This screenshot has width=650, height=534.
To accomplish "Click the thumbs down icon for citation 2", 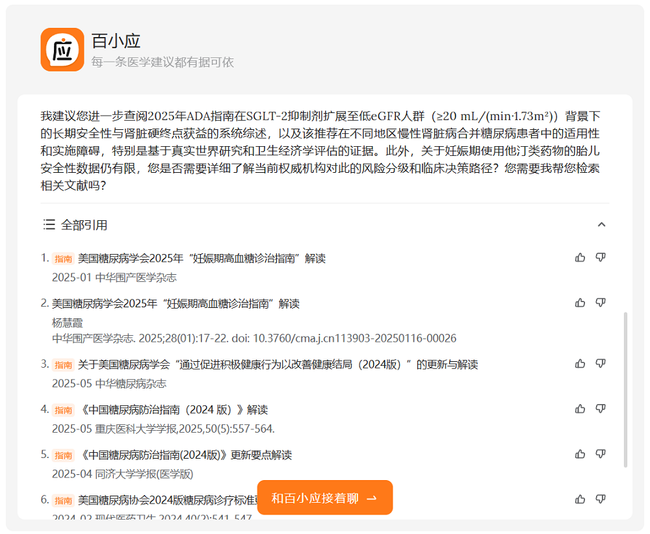I will tap(601, 303).
